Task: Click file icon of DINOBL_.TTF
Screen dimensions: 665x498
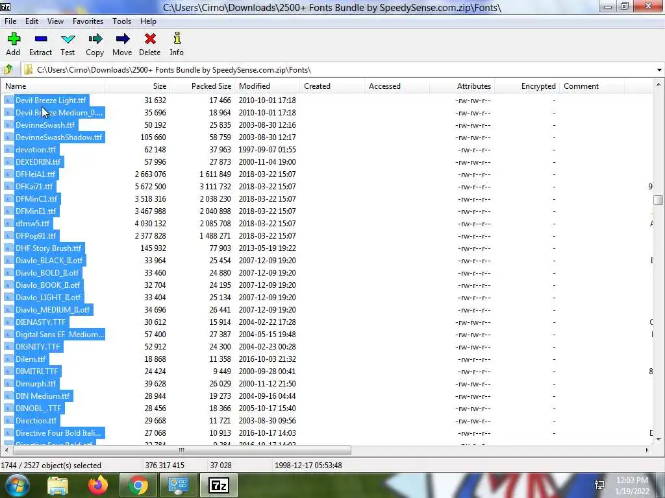Action: pyautogui.click(x=9, y=409)
